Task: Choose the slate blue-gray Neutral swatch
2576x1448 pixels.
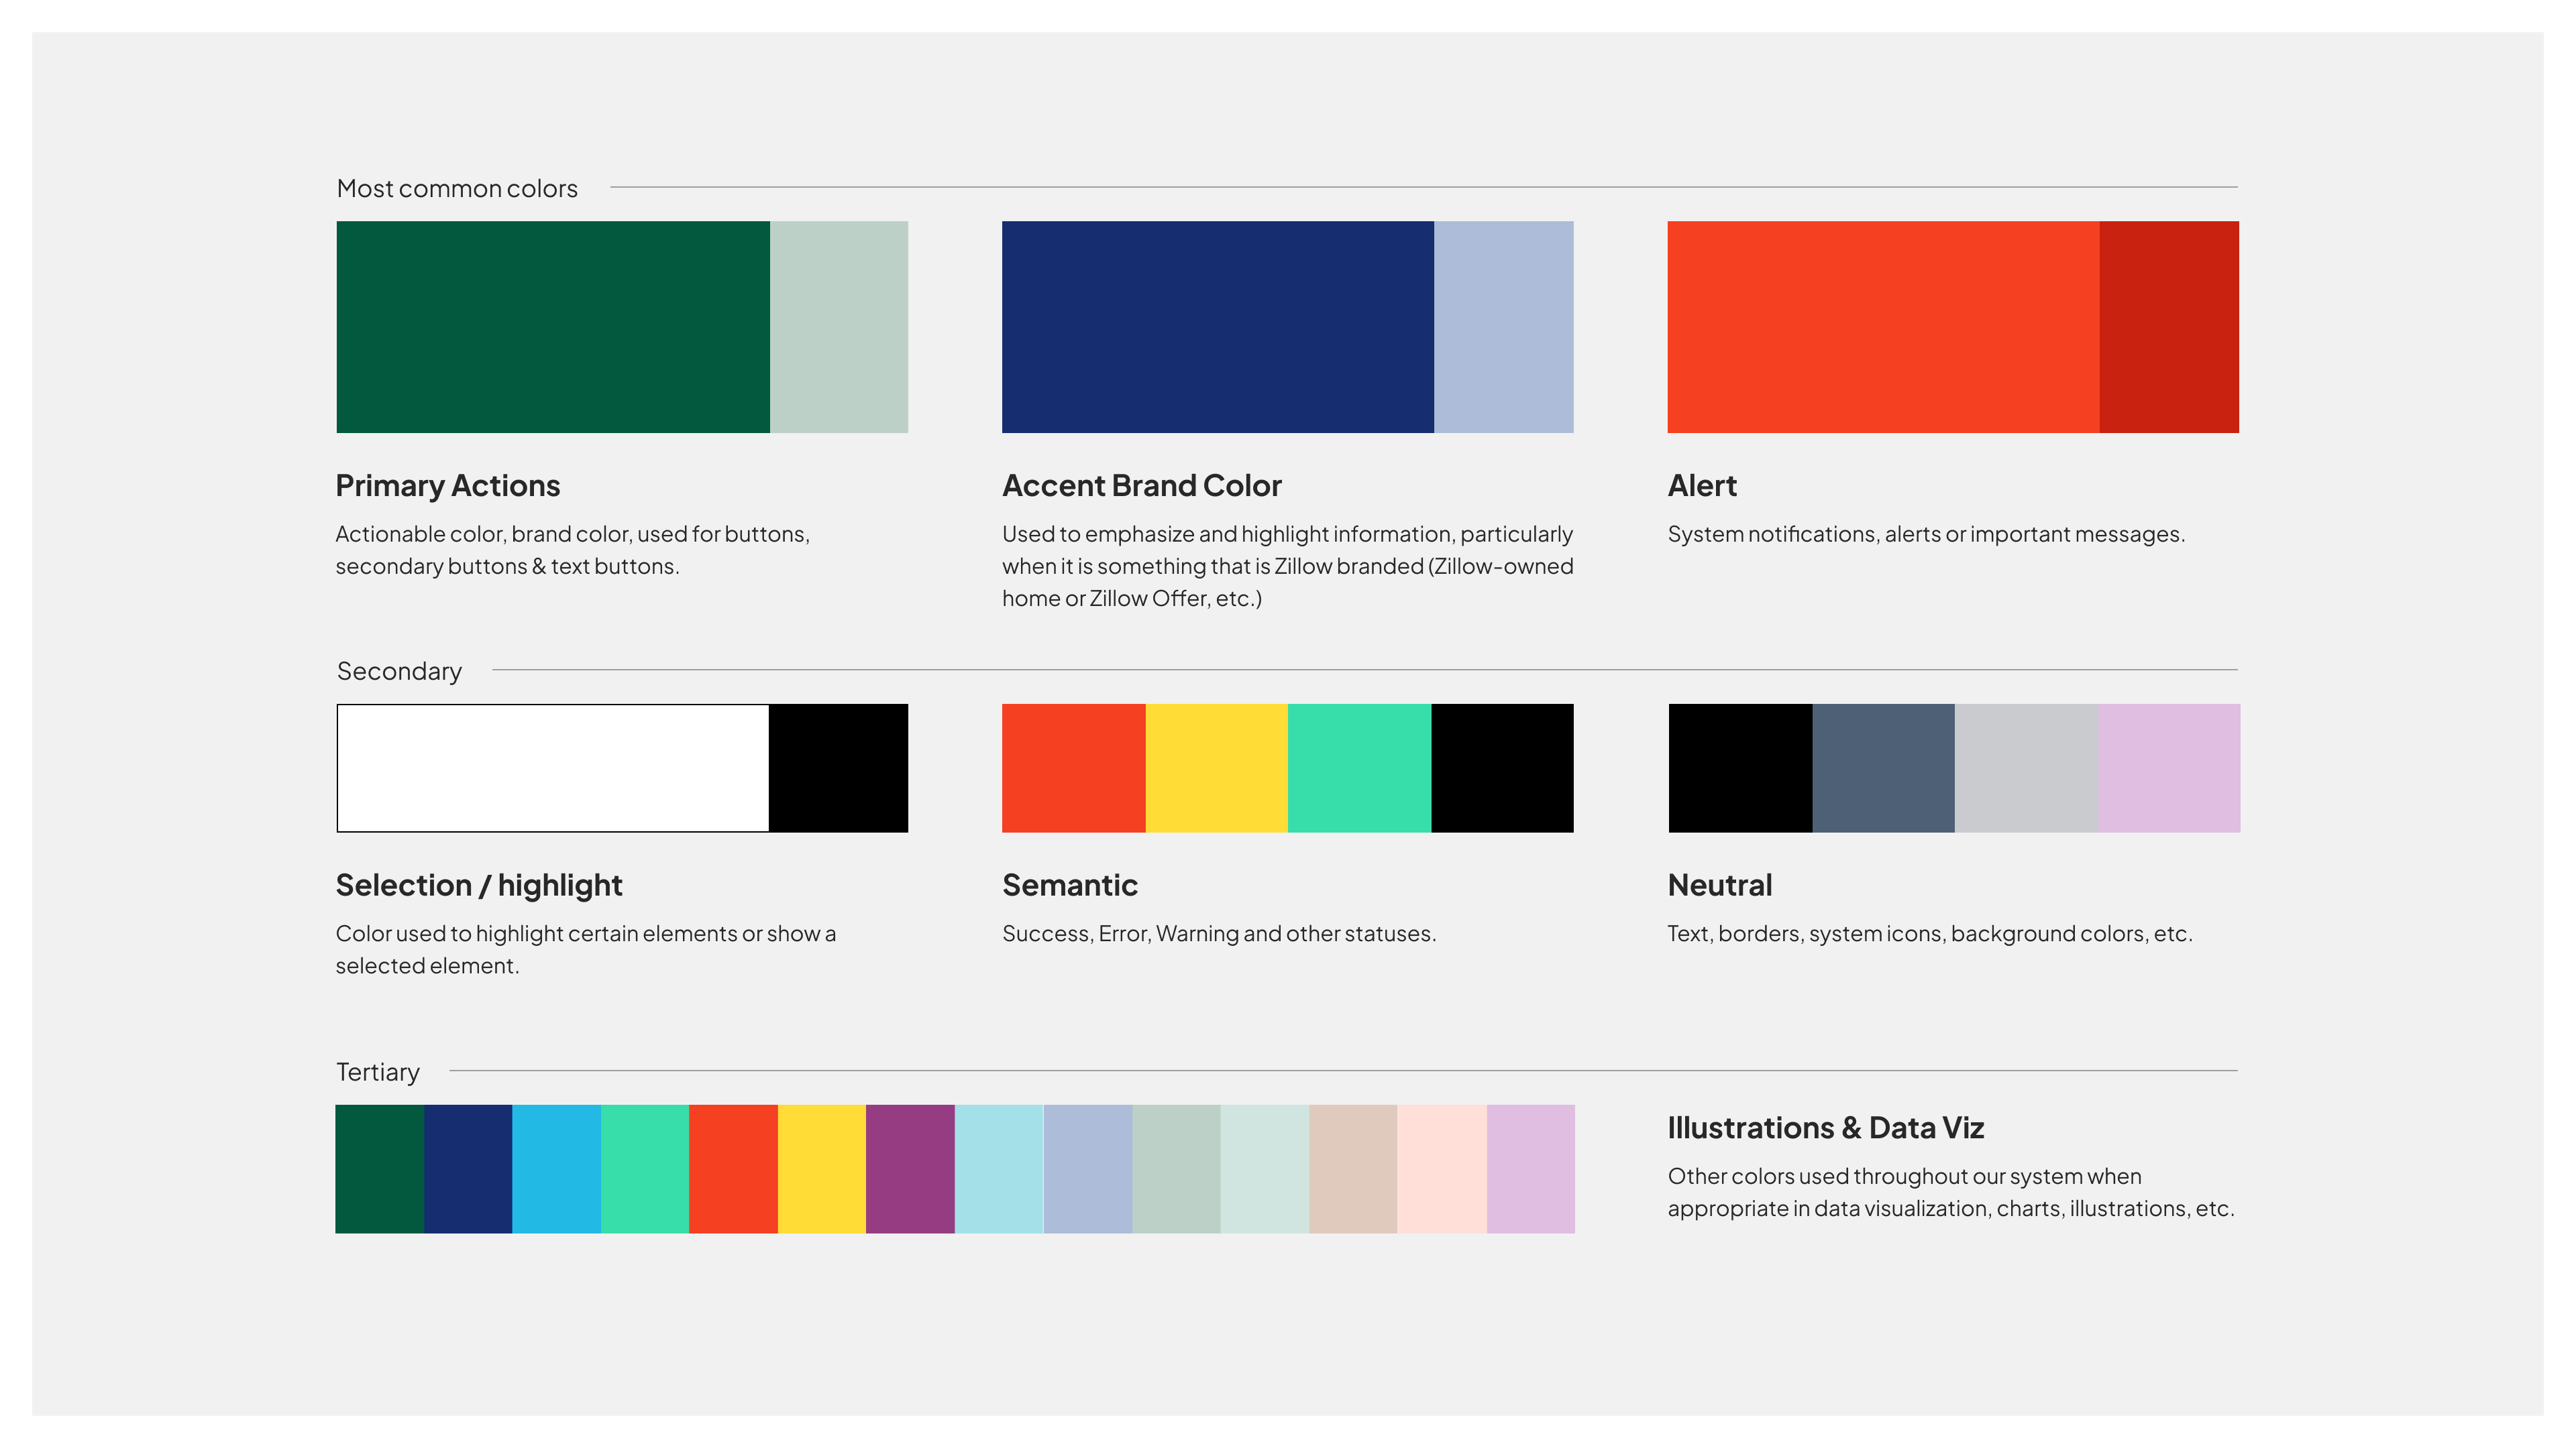Action: (x=1883, y=768)
